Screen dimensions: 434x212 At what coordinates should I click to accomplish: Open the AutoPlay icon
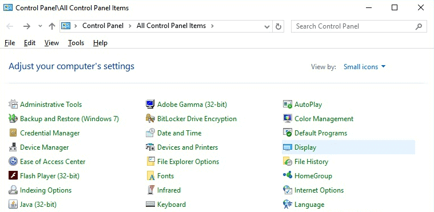click(288, 105)
